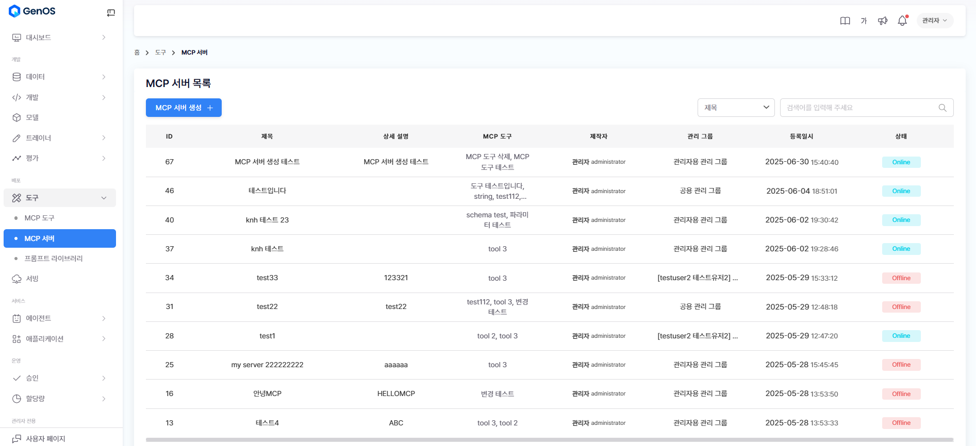Screen dimensions: 976x446
Task: Click the notification bell icon
Action: (902, 21)
